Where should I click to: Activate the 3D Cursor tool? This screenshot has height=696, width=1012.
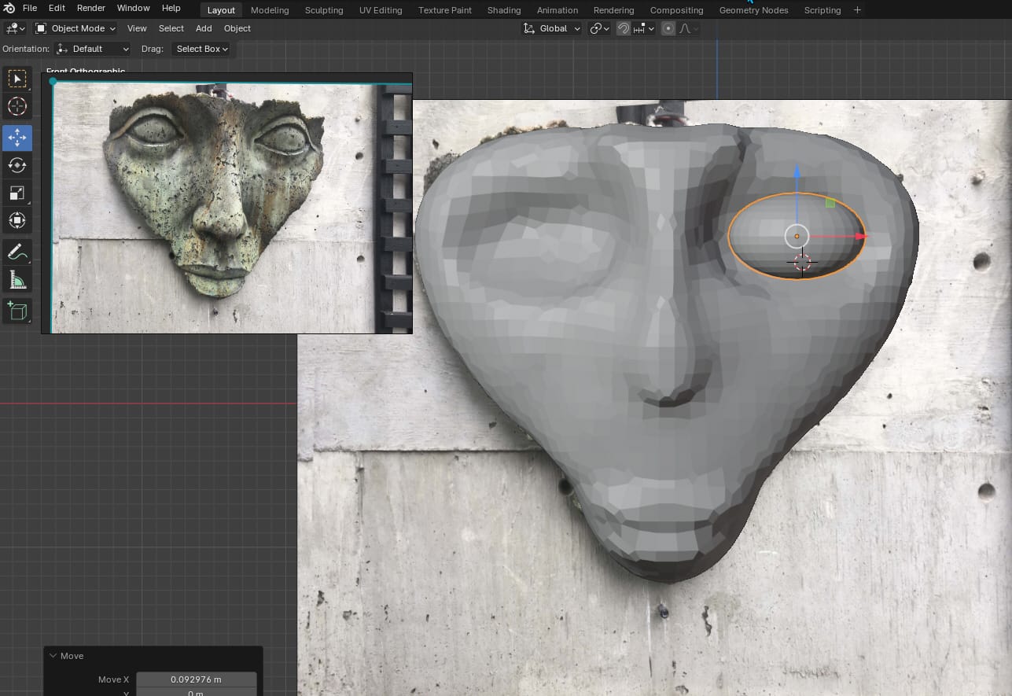pyautogui.click(x=17, y=106)
